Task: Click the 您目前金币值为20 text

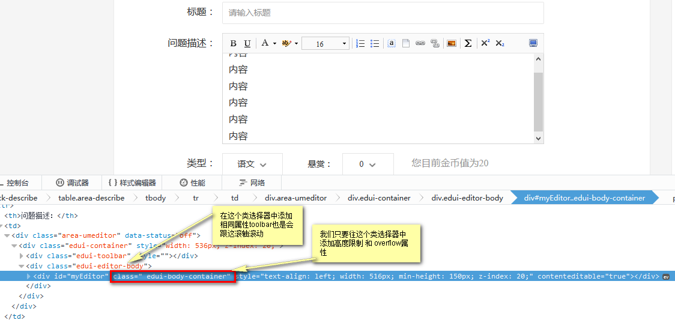Action: (450, 163)
